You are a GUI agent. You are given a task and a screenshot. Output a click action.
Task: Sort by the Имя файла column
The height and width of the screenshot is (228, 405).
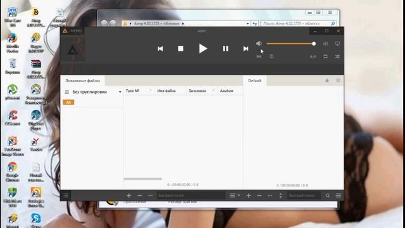pos(166,91)
